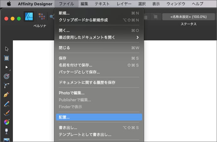Screen dimensions: 217x142
Task: Switch to the Pixel persona
Action: (42, 16)
